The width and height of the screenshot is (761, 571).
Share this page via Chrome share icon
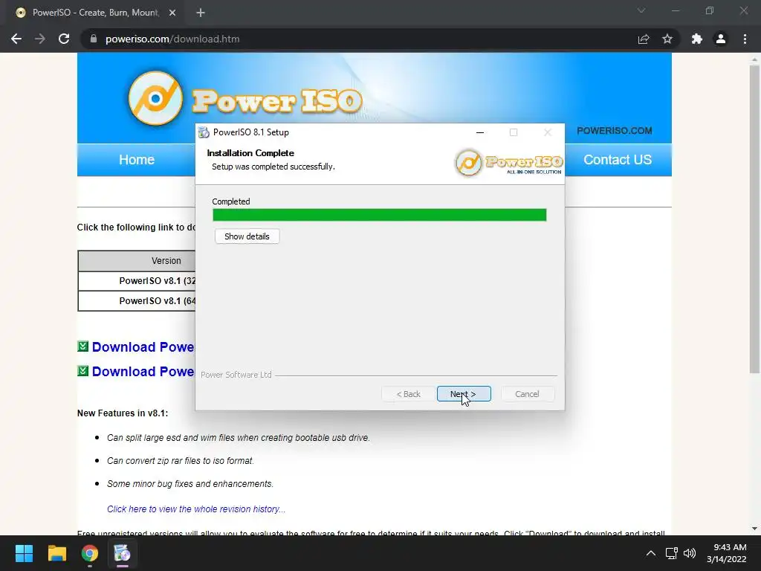(644, 39)
